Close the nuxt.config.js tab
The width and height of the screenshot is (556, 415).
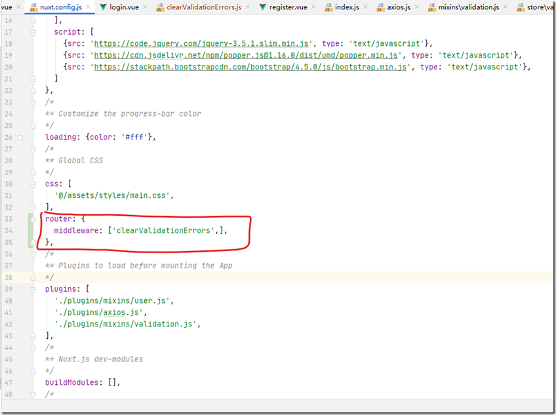click(88, 7)
